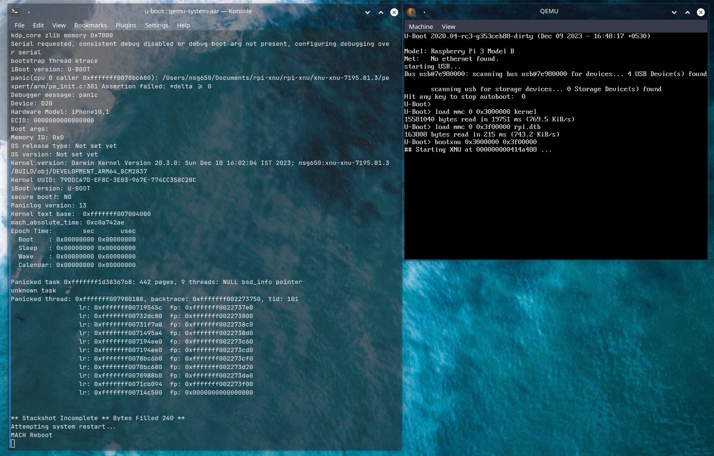This screenshot has height=456, width=714.
Task: Open the Help menu in Konsole
Action: point(184,25)
